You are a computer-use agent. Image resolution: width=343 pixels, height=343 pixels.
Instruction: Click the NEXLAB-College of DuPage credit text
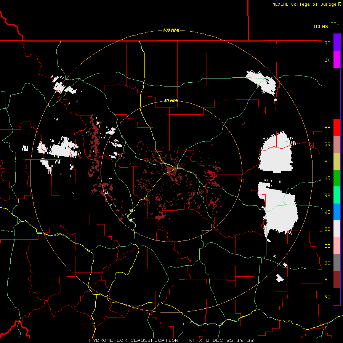point(304,4)
